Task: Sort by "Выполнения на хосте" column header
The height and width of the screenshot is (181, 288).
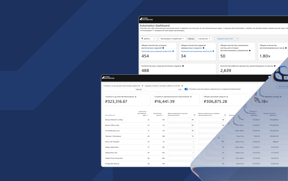Action: pyautogui.click(x=158, y=114)
